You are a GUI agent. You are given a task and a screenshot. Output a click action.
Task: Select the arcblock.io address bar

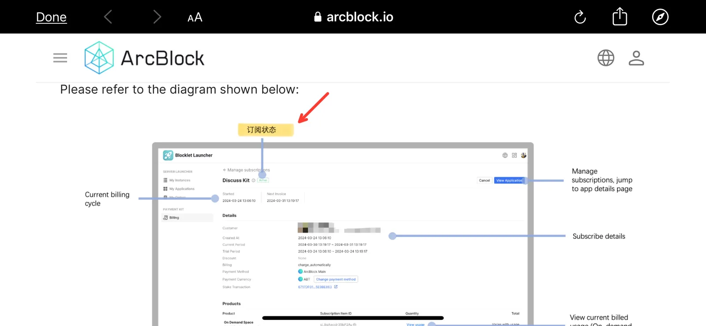point(353,17)
